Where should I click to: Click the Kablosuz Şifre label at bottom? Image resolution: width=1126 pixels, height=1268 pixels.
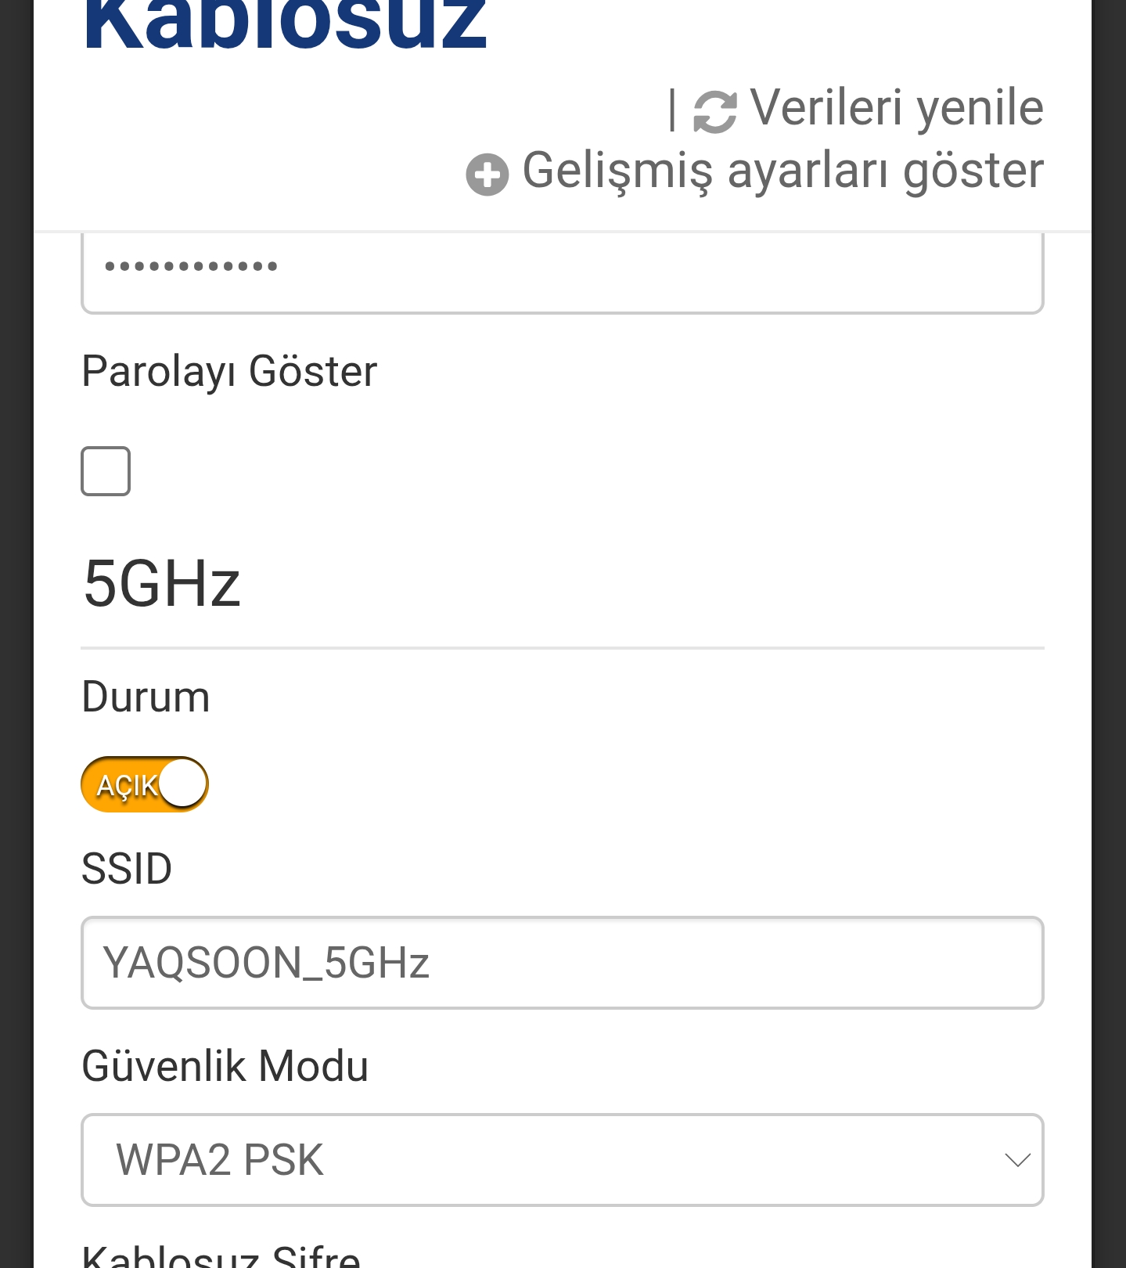point(221,1256)
